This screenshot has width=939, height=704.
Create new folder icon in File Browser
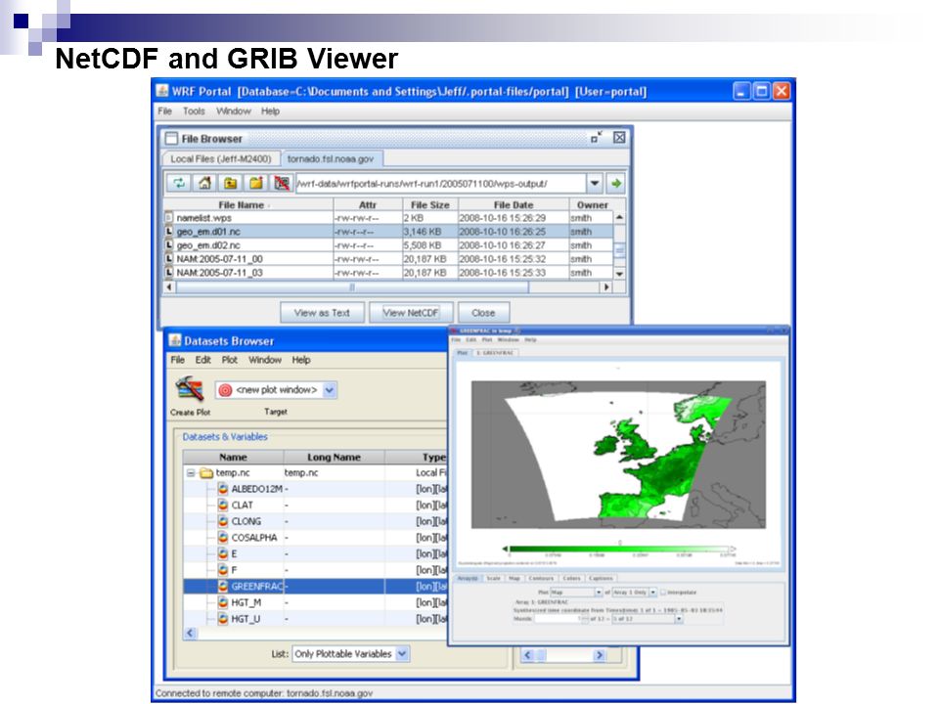[x=256, y=183]
